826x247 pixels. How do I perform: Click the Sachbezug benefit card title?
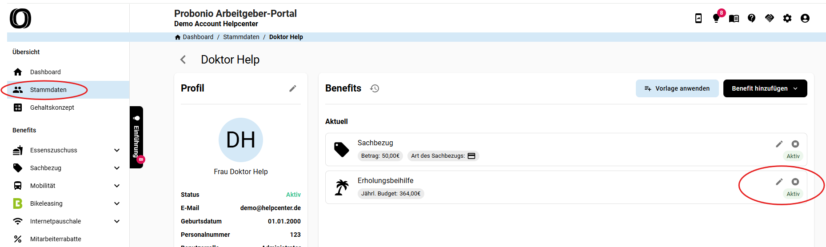[x=375, y=143]
